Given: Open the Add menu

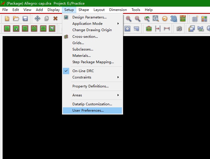Looking at the screenshot, I should [x=39, y=10].
